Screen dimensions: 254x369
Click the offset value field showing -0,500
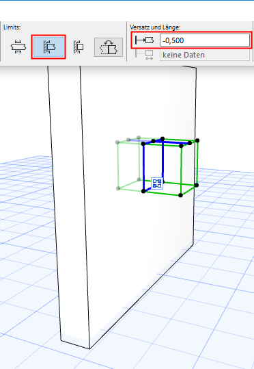point(205,40)
